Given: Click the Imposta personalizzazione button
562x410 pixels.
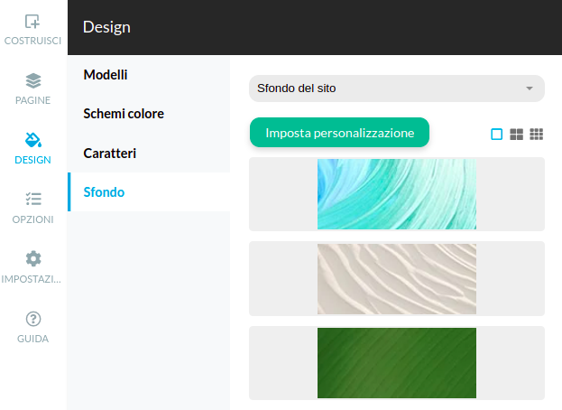Looking at the screenshot, I should pos(339,133).
